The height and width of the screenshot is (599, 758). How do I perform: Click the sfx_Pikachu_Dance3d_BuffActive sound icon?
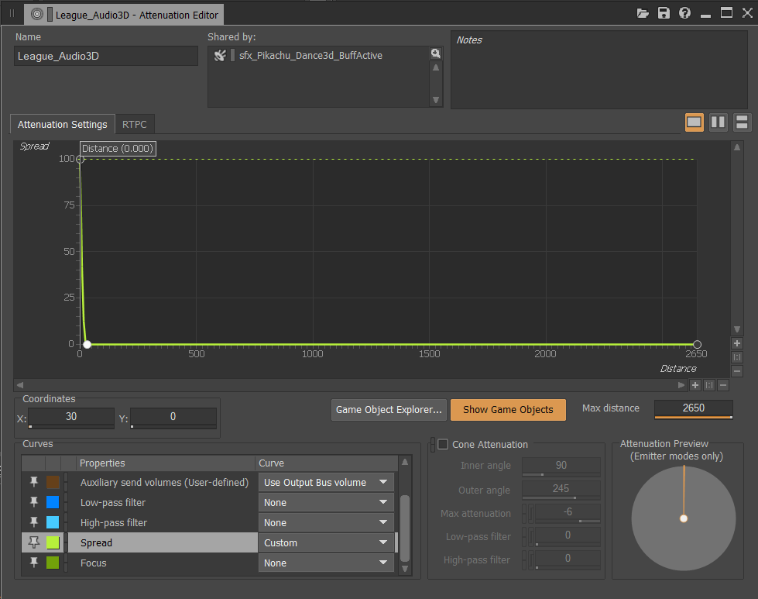pos(220,56)
